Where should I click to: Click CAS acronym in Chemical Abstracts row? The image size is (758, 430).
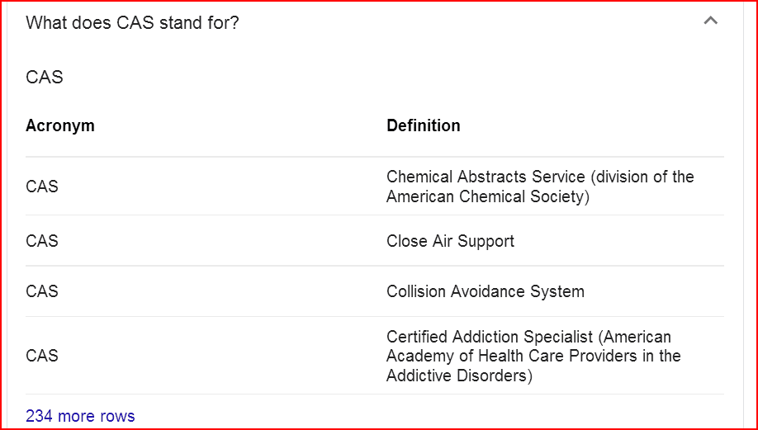pos(42,187)
